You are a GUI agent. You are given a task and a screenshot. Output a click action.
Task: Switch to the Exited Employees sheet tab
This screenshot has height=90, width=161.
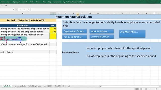34,86
